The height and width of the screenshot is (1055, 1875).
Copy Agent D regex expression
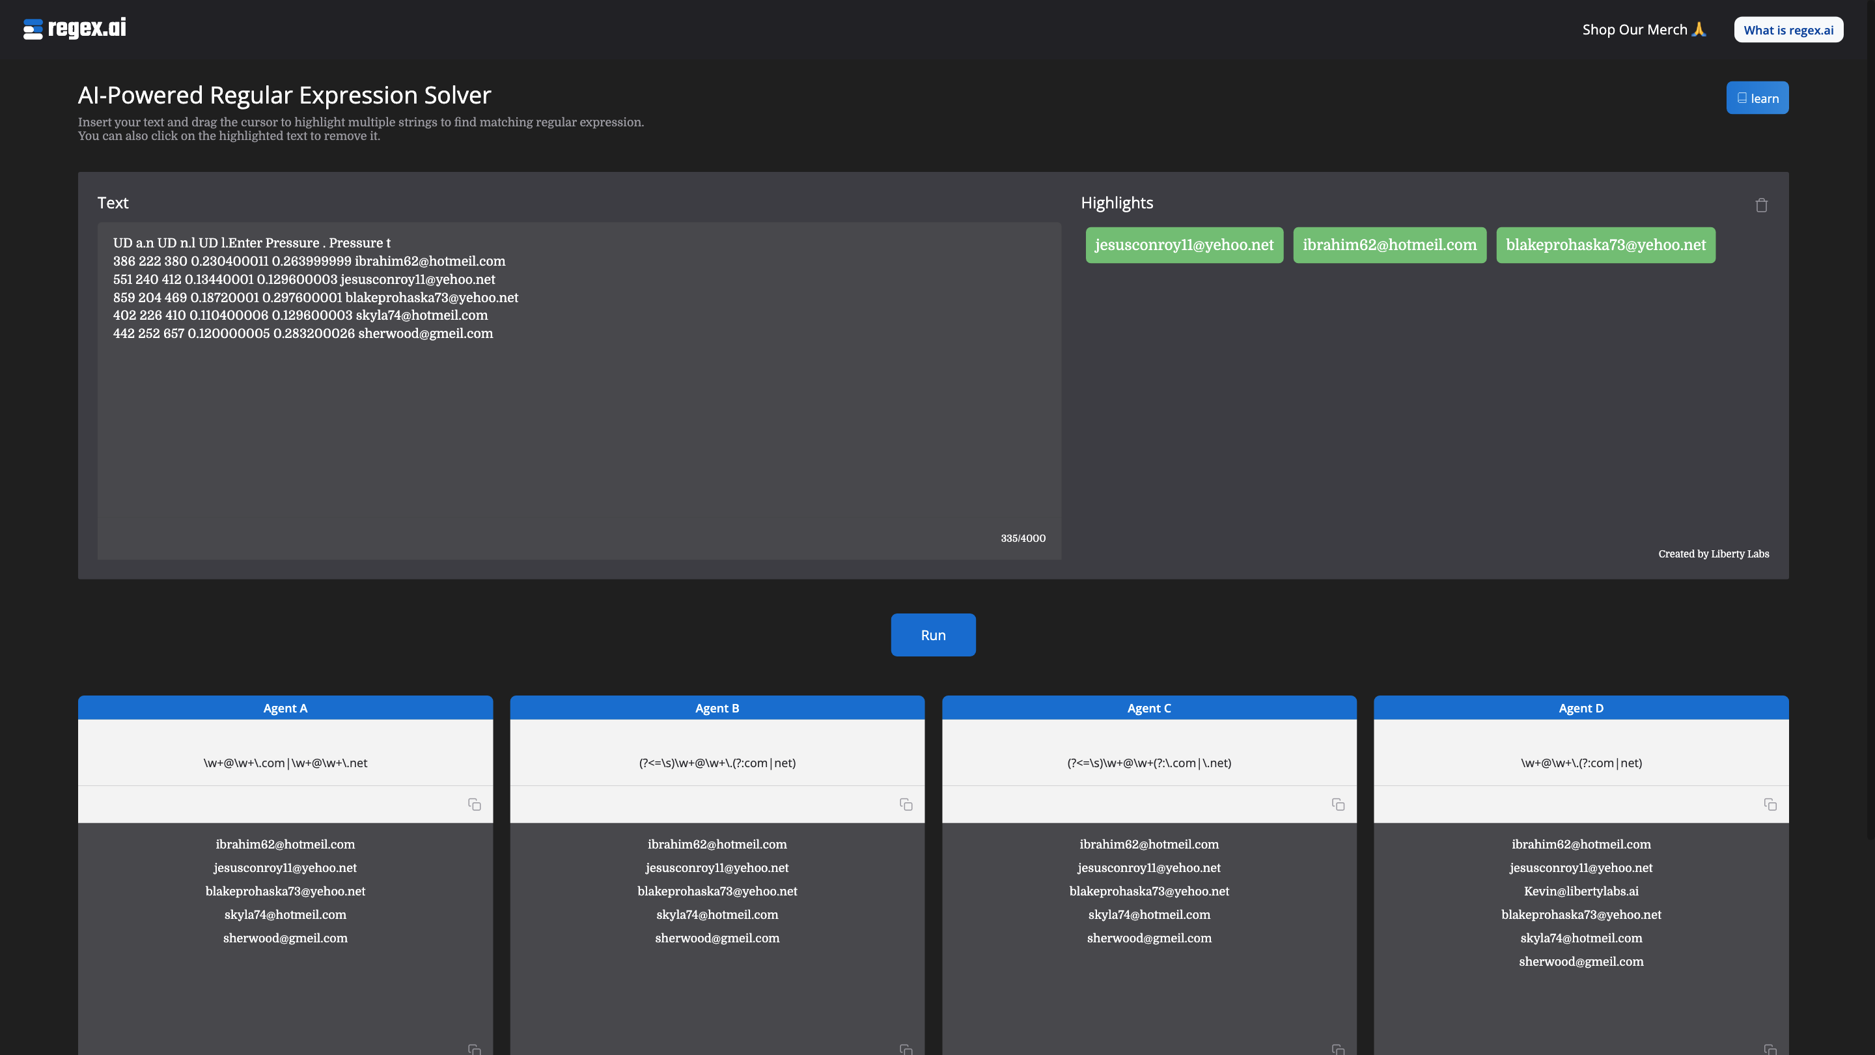pos(1770,804)
